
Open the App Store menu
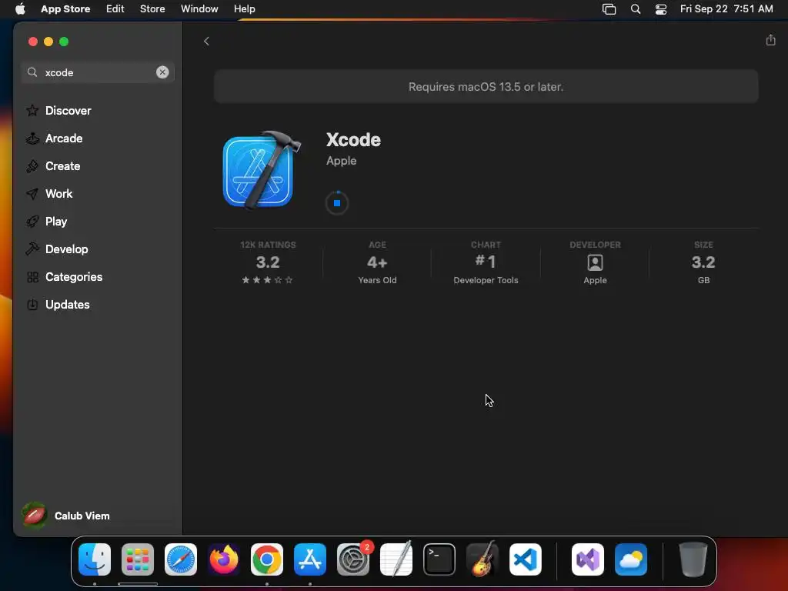tap(65, 8)
